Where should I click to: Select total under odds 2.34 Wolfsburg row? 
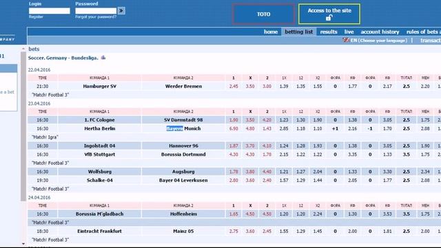[425, 172]
